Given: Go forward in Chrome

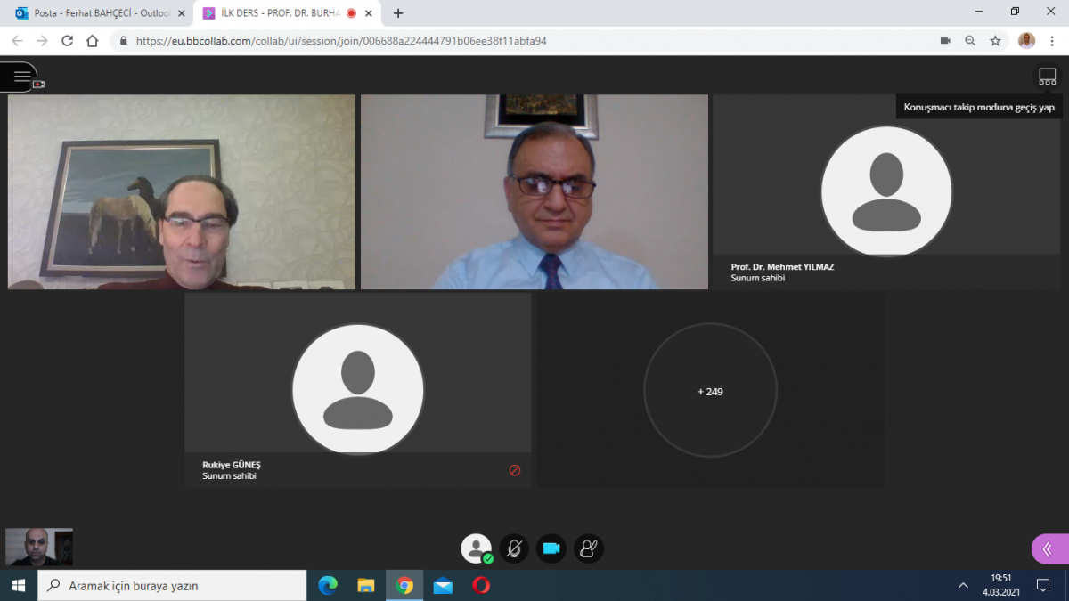Looking at the screenshot, I should pyautogui.click(x=42, y=41).
